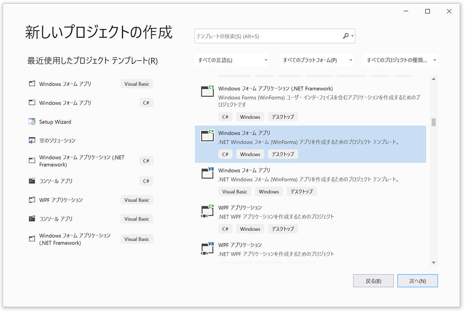This screenshot has height=312, width=465.
Task: Click the Visual Basic コンソール アプリ icon in recent templates
Action: point(32,219)
